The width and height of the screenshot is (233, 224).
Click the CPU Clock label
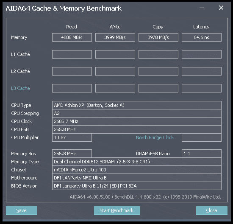[x=22, y=121]
